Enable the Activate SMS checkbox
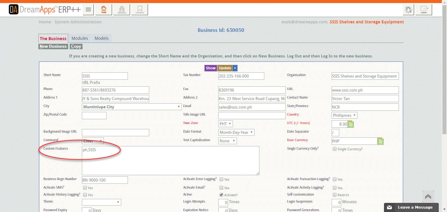447x212 pixels. (85, 188)
